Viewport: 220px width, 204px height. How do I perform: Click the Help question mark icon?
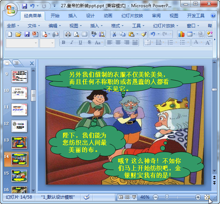pyautogui.click(x=213, y=15)
